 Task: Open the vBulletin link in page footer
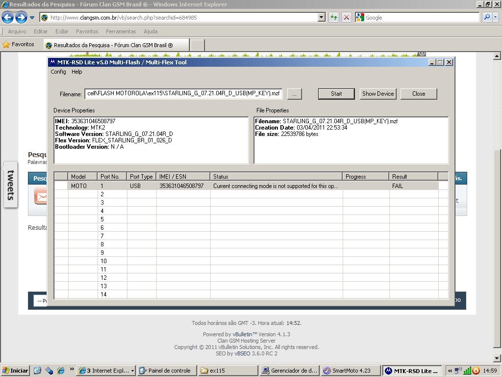(x=245, y=334)
